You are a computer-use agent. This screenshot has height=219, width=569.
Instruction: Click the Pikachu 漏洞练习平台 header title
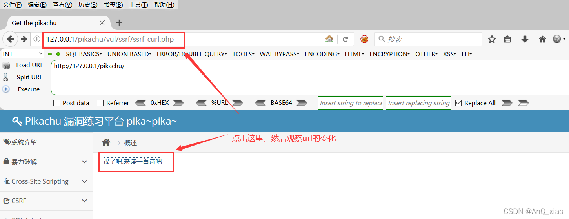click(x=101, y=121)
